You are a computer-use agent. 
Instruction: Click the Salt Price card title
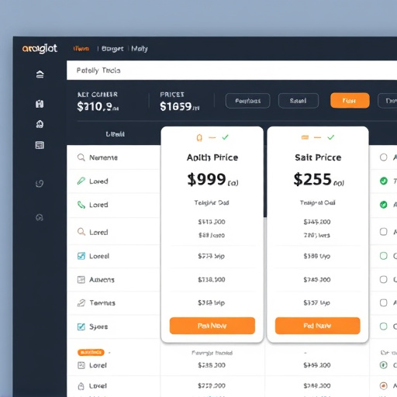pos(318,157)
